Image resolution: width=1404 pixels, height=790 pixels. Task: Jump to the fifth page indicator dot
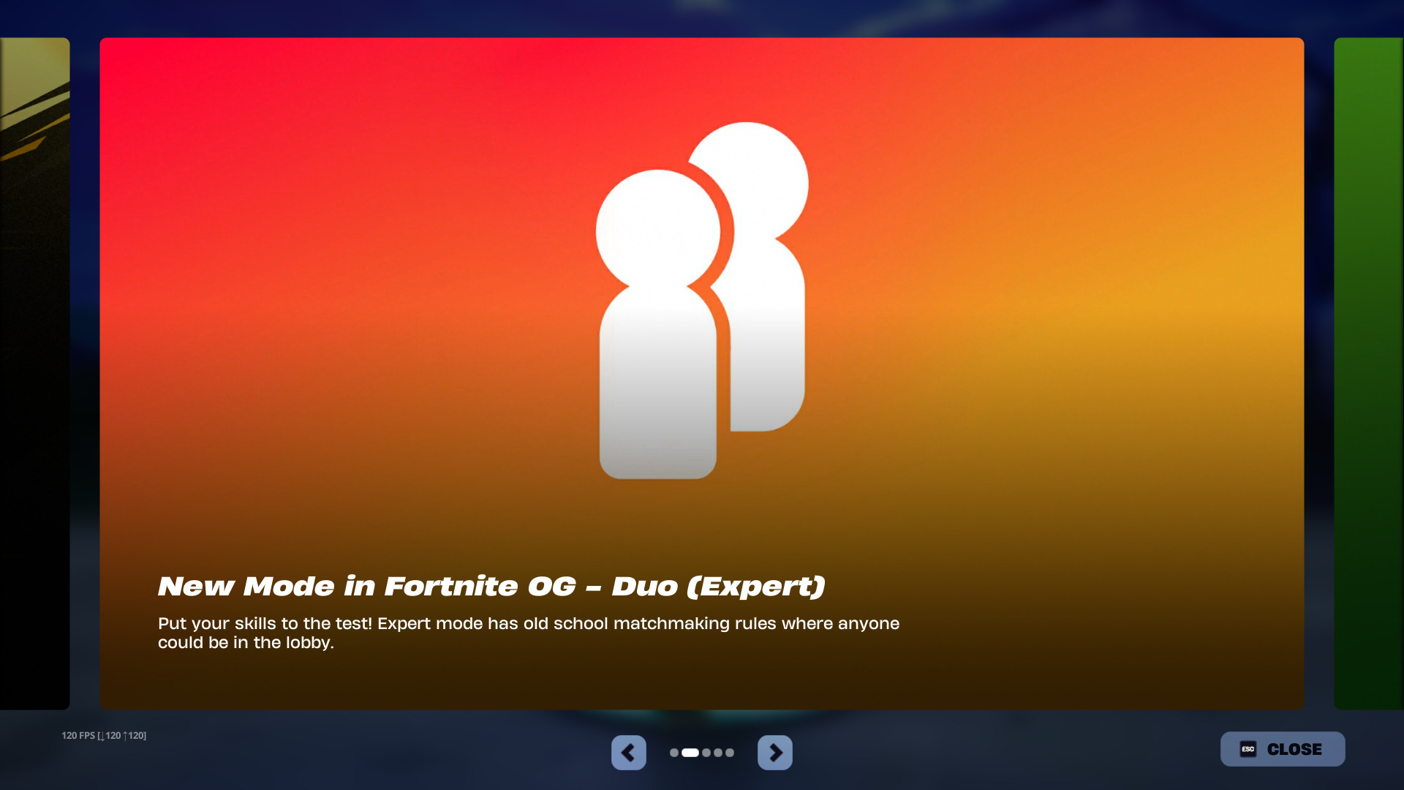pyautogui.click(x=730, y=753)
